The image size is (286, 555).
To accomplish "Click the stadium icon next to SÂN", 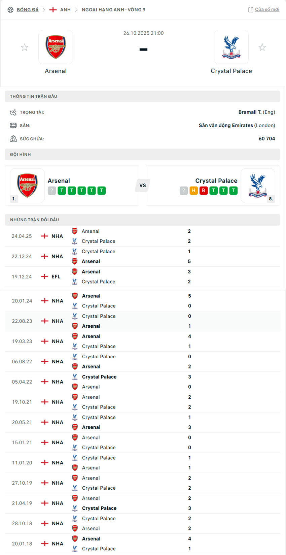I will (x=13, y=125).
